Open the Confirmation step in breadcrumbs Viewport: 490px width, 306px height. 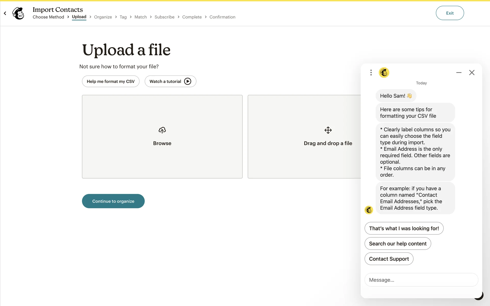pyautogui.click(x=222, y=17)
